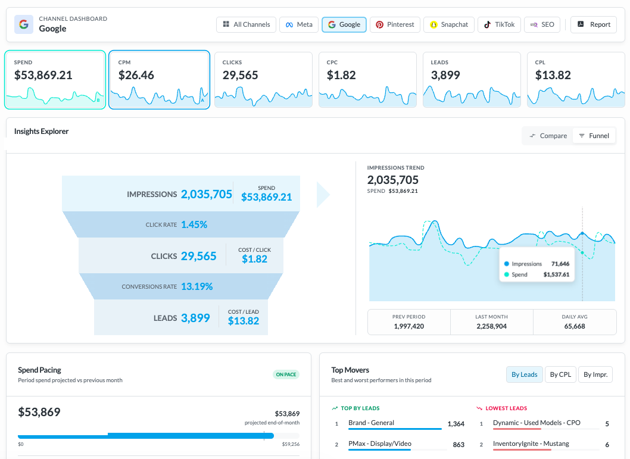This screenshot has width=630, height=459.
Task: Click the Top Movers heading
Action: click(350, 370)
